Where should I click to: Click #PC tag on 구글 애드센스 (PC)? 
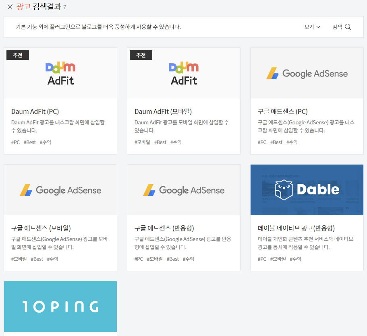point(262,142)
